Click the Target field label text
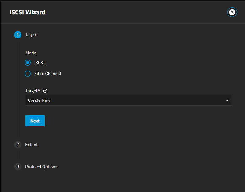The width and height of the screenshot is (245, 192). click(x=31, y=91)
